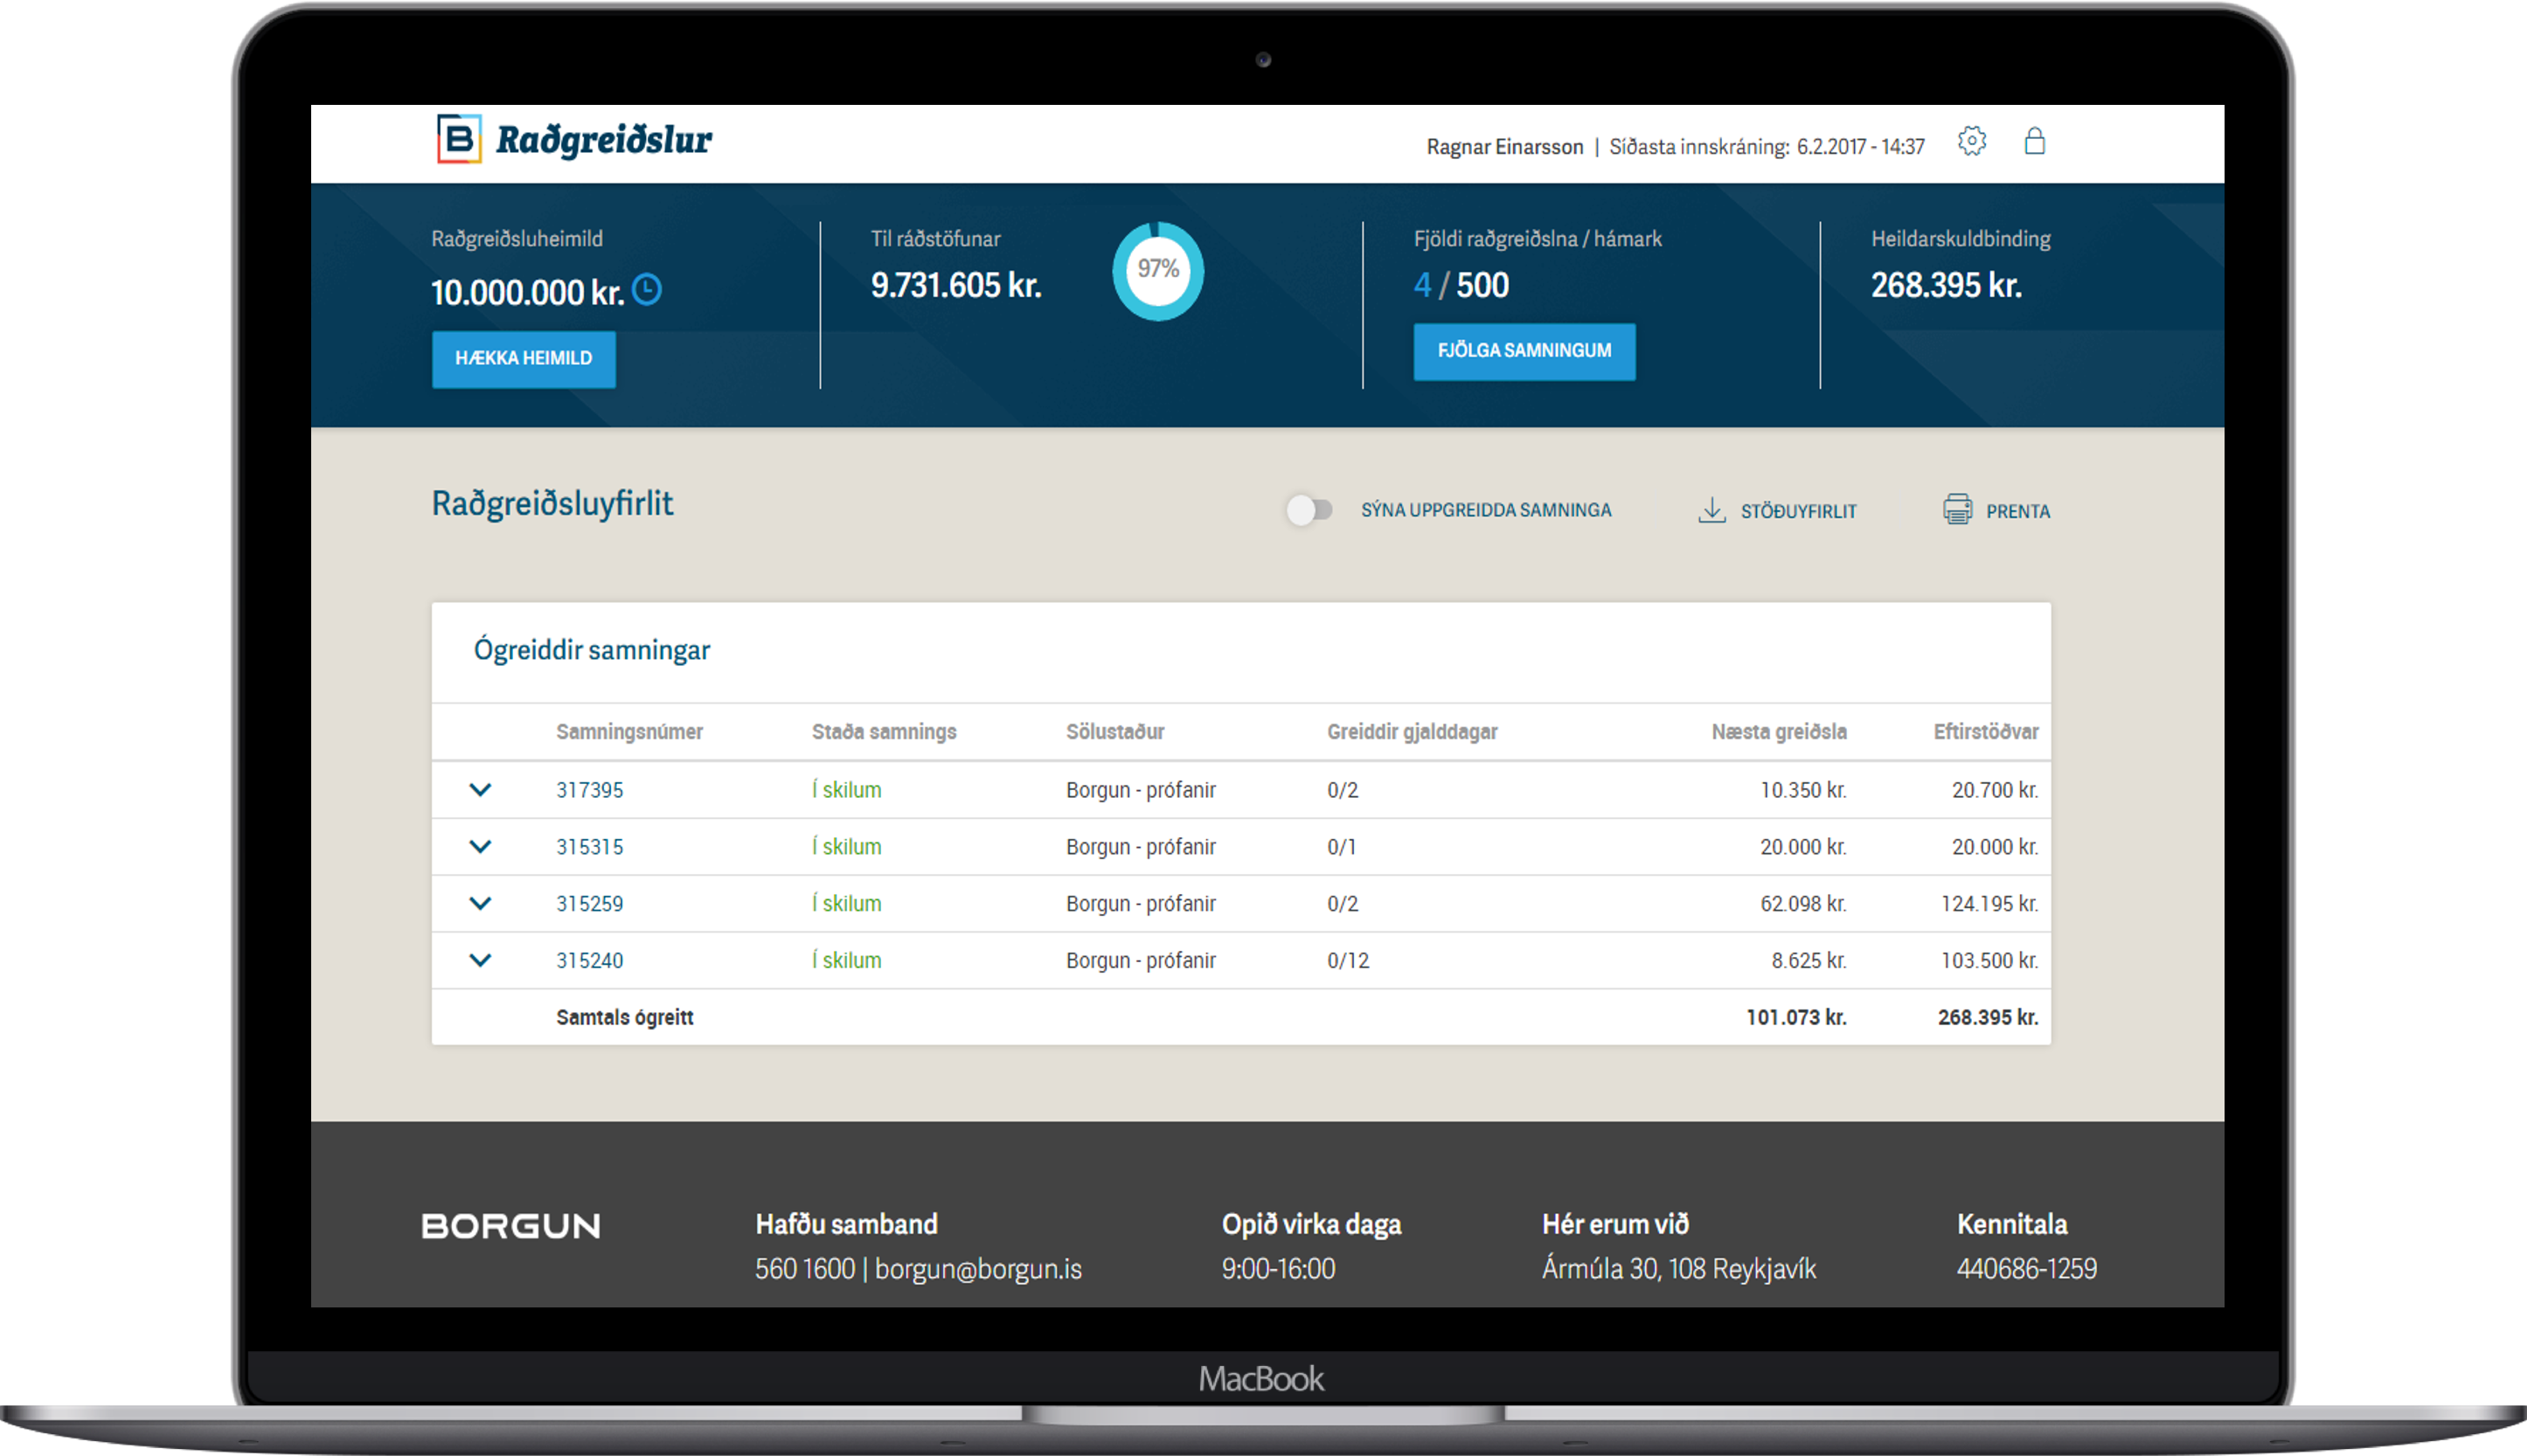2527x1456 pixels.
Task: Click the Samtals ógreitt total label
Action: tap(624, 1018)
